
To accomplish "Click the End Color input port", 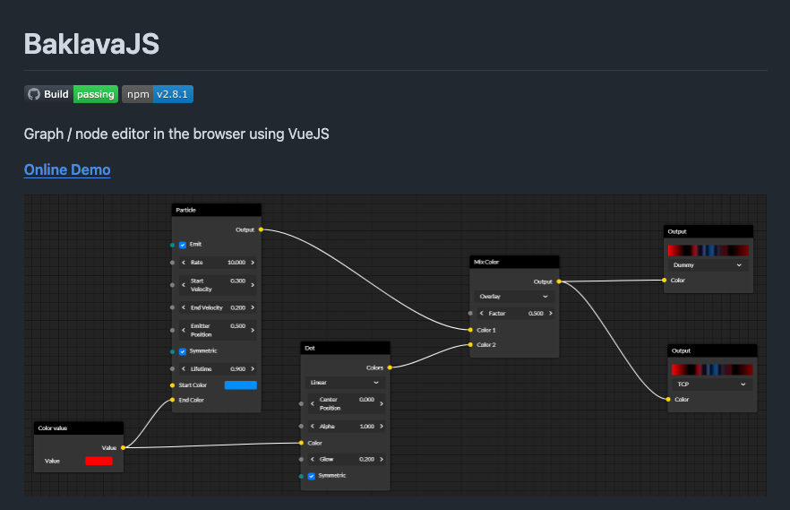I will [172, 400].
